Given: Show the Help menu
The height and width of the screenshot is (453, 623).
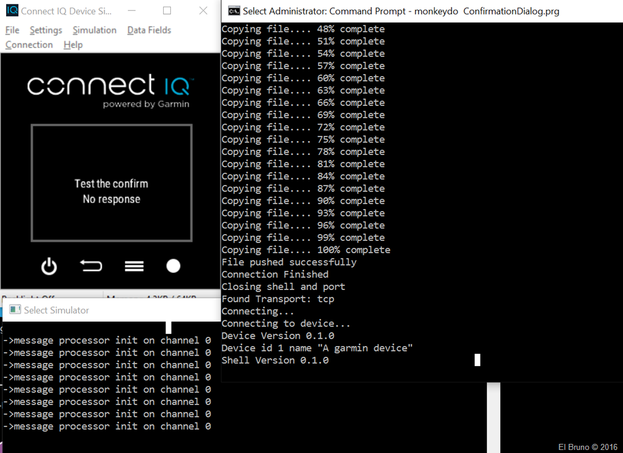Looking at the screenshot, I should [73, 44].
